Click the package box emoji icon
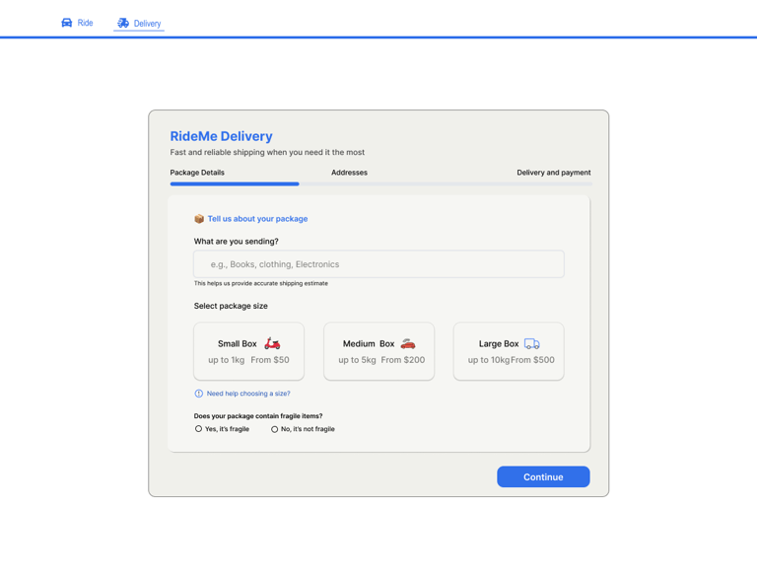 pyautogui.click(x=199, y=219)
